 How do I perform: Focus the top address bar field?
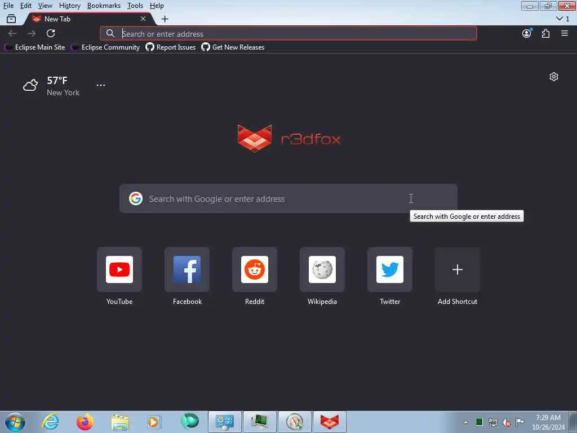tap(288, 33)
